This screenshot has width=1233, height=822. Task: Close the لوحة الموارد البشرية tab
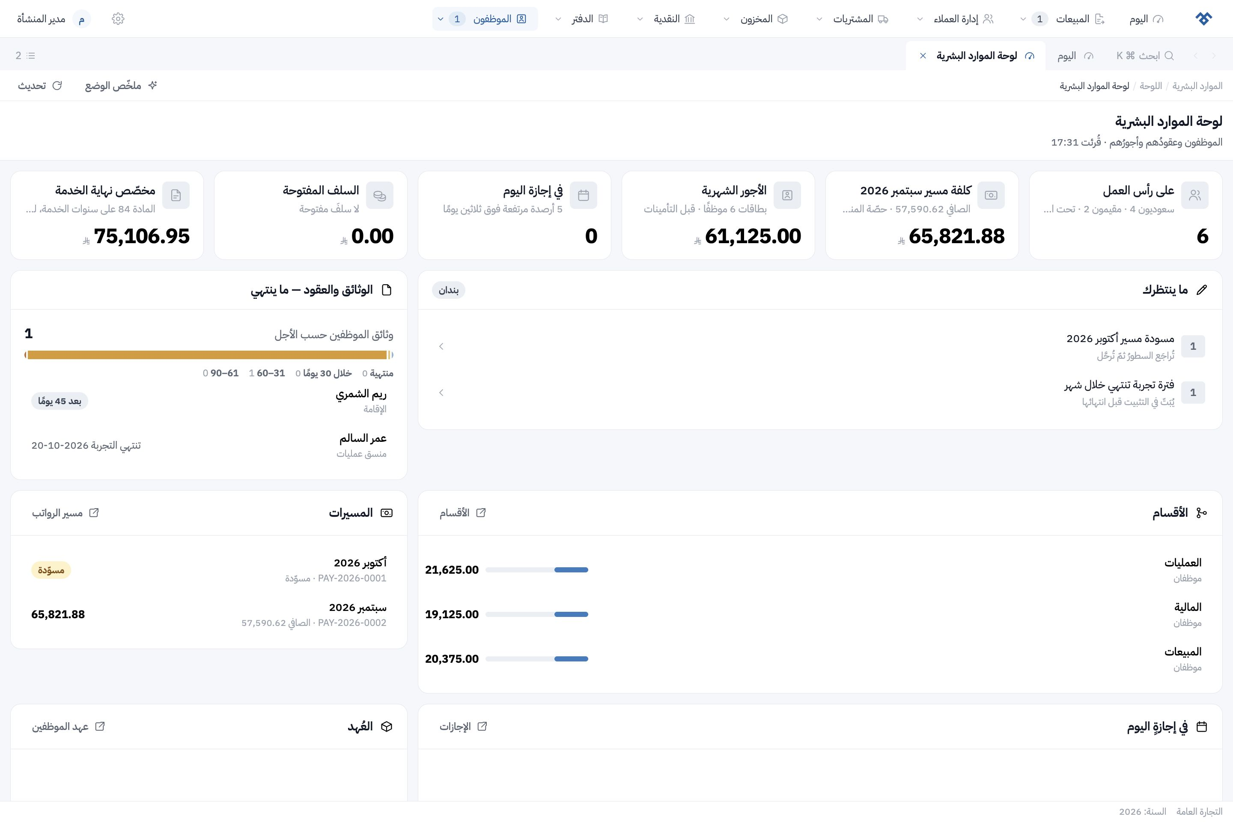[923, 56]
